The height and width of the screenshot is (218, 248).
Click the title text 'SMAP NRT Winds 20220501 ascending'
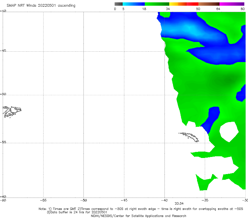click(41, 6)
